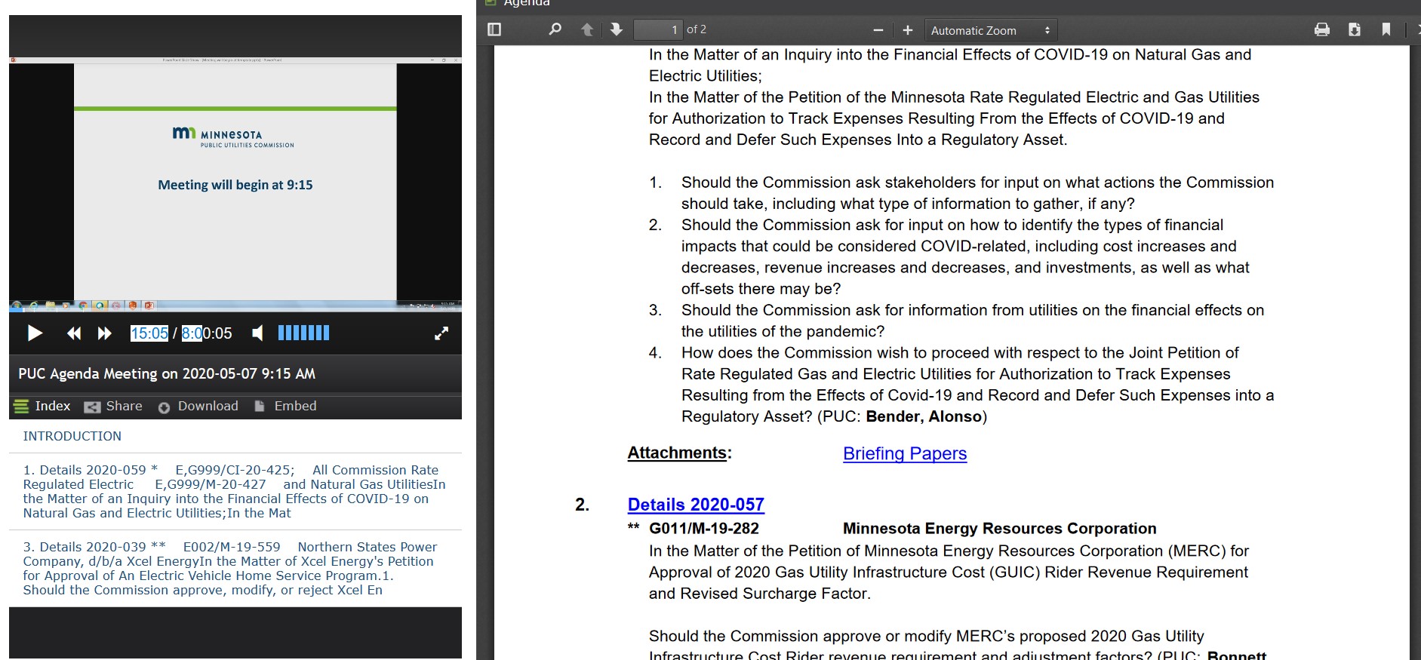Image resolution: width=1421 pixels, height=660 pixels.
Task: Zoom out of the PDF document
Action: pos(878,30)
